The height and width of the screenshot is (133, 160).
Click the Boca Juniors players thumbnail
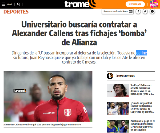click(118, 126)
